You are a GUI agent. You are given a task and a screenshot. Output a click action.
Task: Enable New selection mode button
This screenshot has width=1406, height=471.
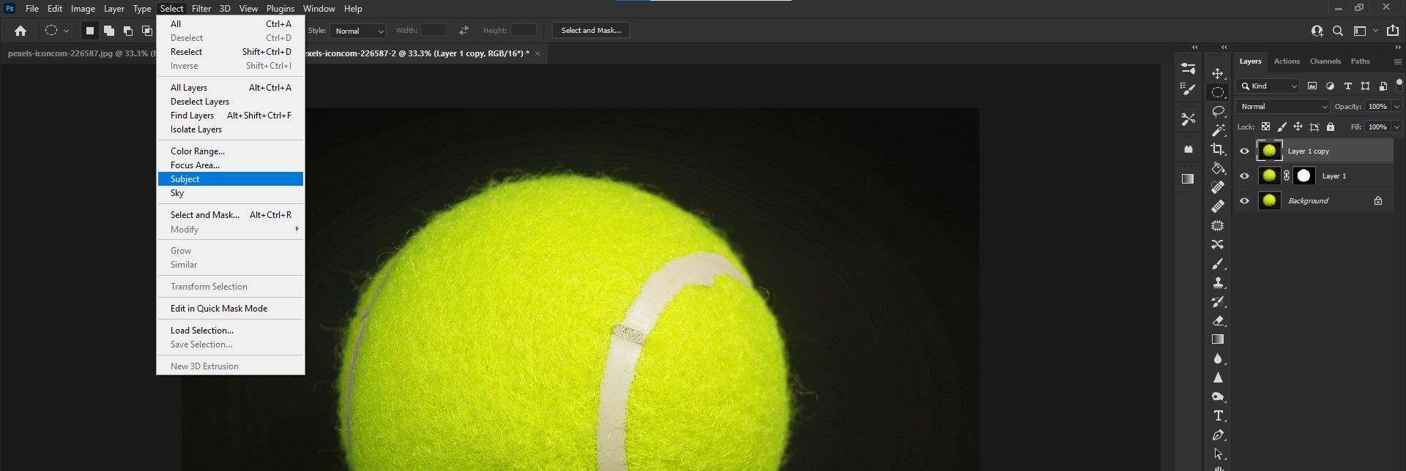90,31
